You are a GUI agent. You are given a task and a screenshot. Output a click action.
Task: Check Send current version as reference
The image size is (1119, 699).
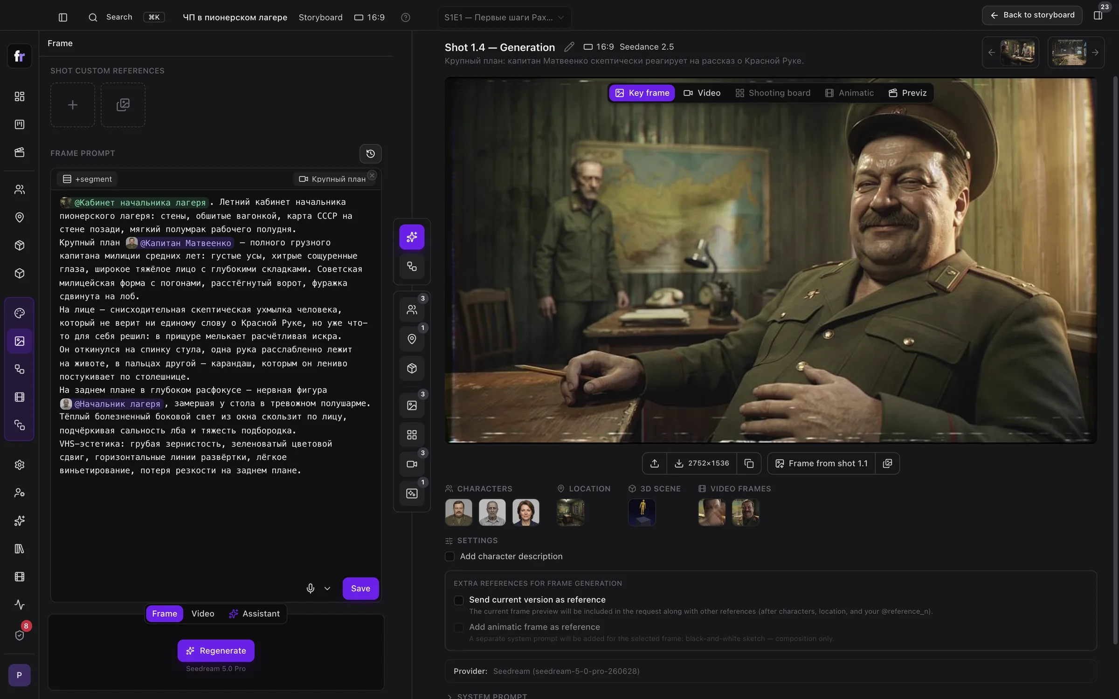[459, 600]
